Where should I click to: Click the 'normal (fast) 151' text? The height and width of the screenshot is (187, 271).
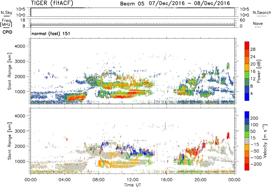(51, 33)
